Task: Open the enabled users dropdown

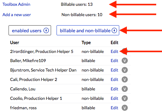Action: pyautogui.click(x=30, y=30)
